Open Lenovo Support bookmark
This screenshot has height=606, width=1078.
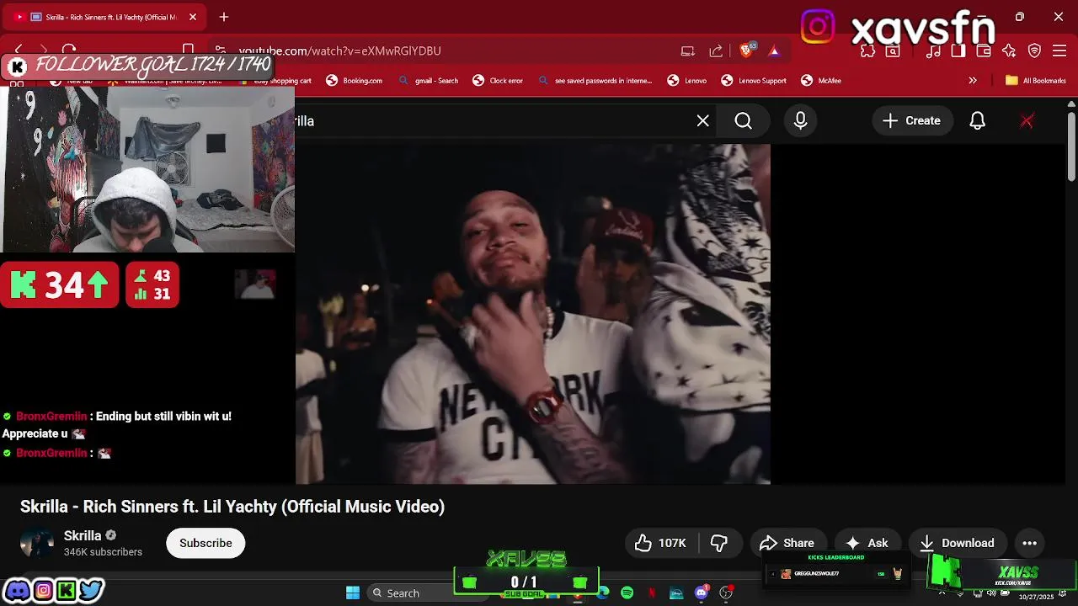(754, 81)
